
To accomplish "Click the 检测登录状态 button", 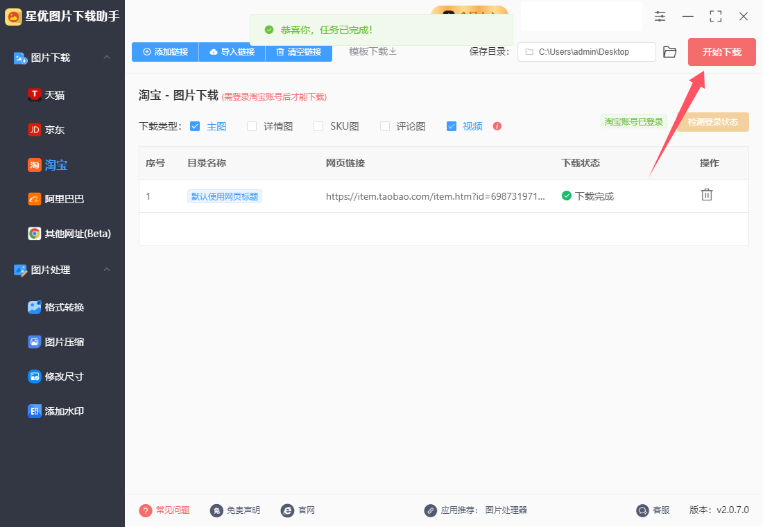I will click(713, 122).
